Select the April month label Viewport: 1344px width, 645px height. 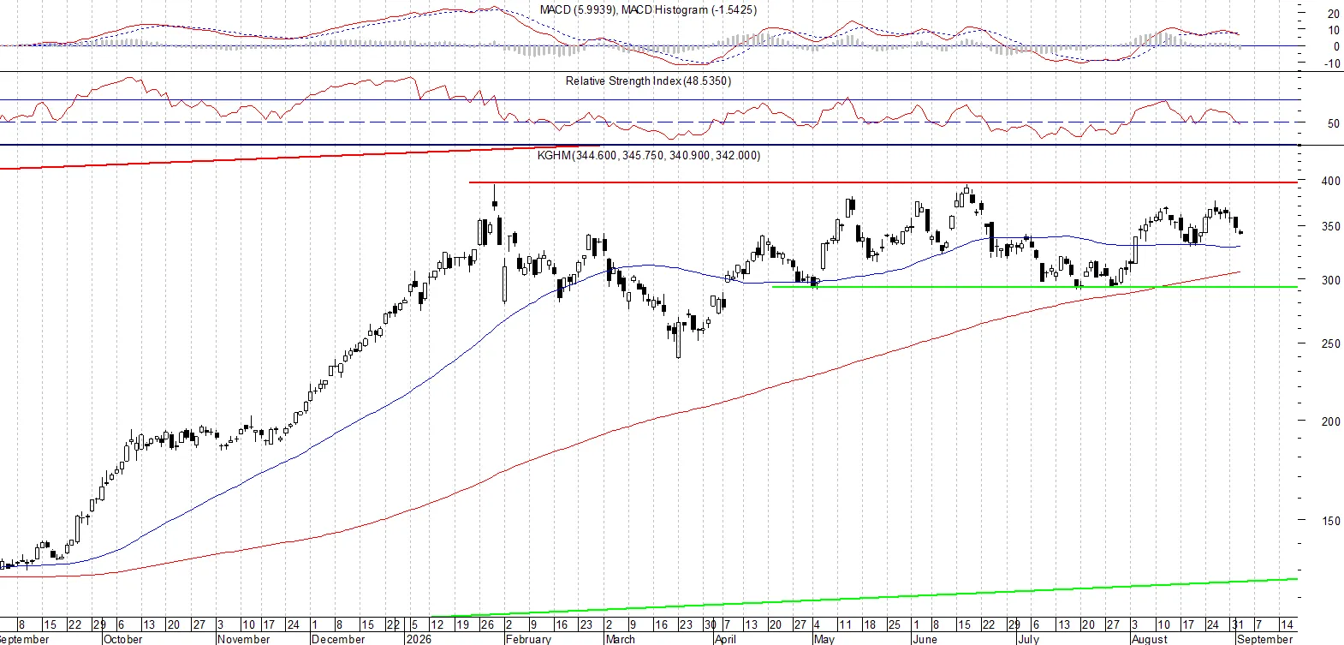pyautogui.click(x=725, y=639)
